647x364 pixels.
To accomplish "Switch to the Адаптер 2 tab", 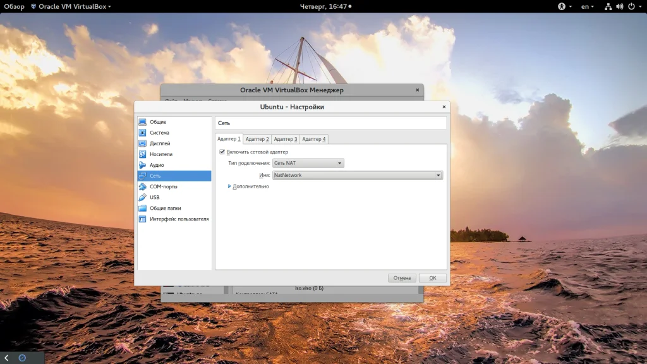I will tap(257, 139).
